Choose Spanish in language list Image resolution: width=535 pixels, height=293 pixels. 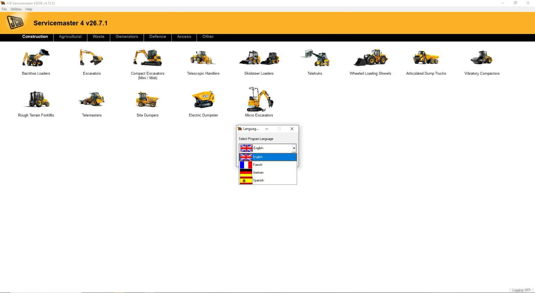268,180
